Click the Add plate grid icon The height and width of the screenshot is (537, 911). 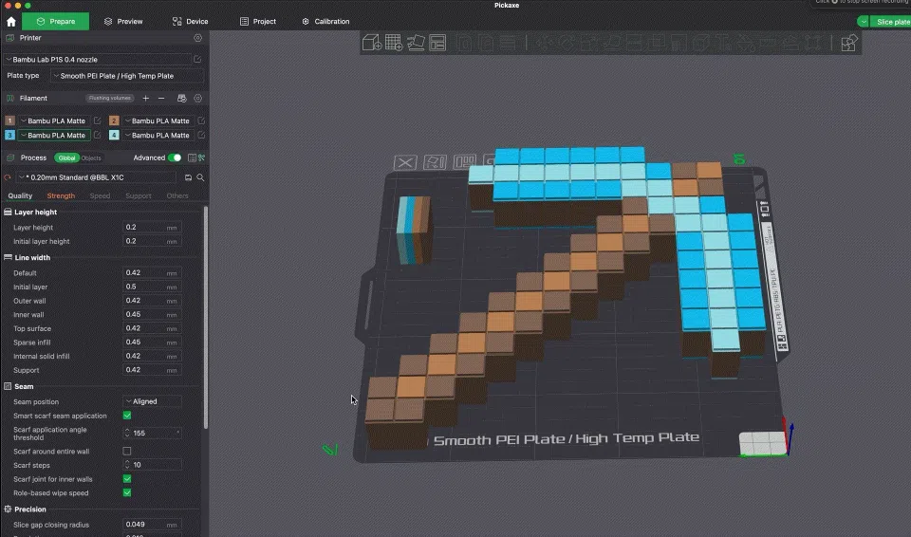394,43
